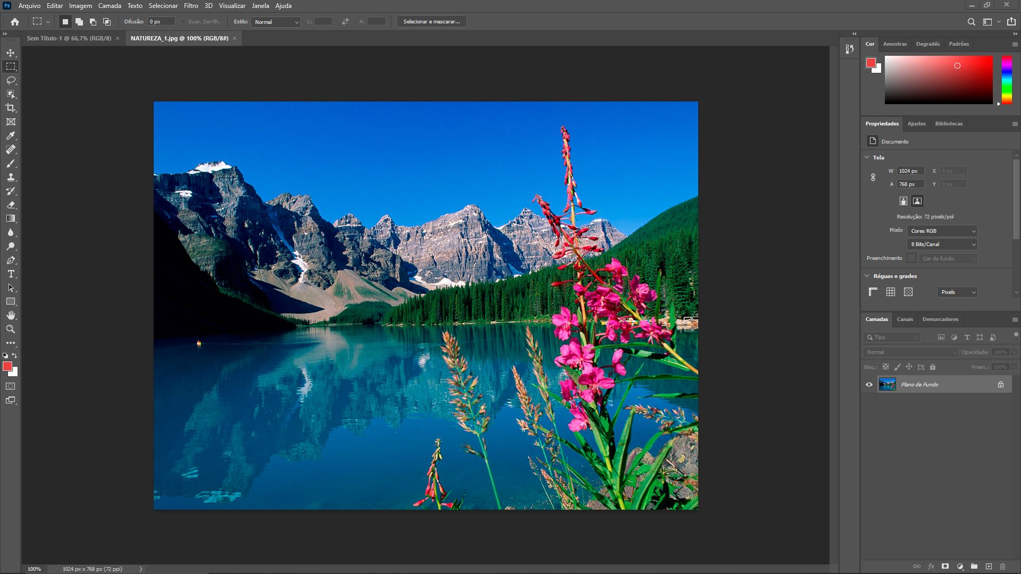Viewport: 1021px width, 574px height.
Task: Activate the Crop tool
Action: pyautogui.click(x=10, y=108)
